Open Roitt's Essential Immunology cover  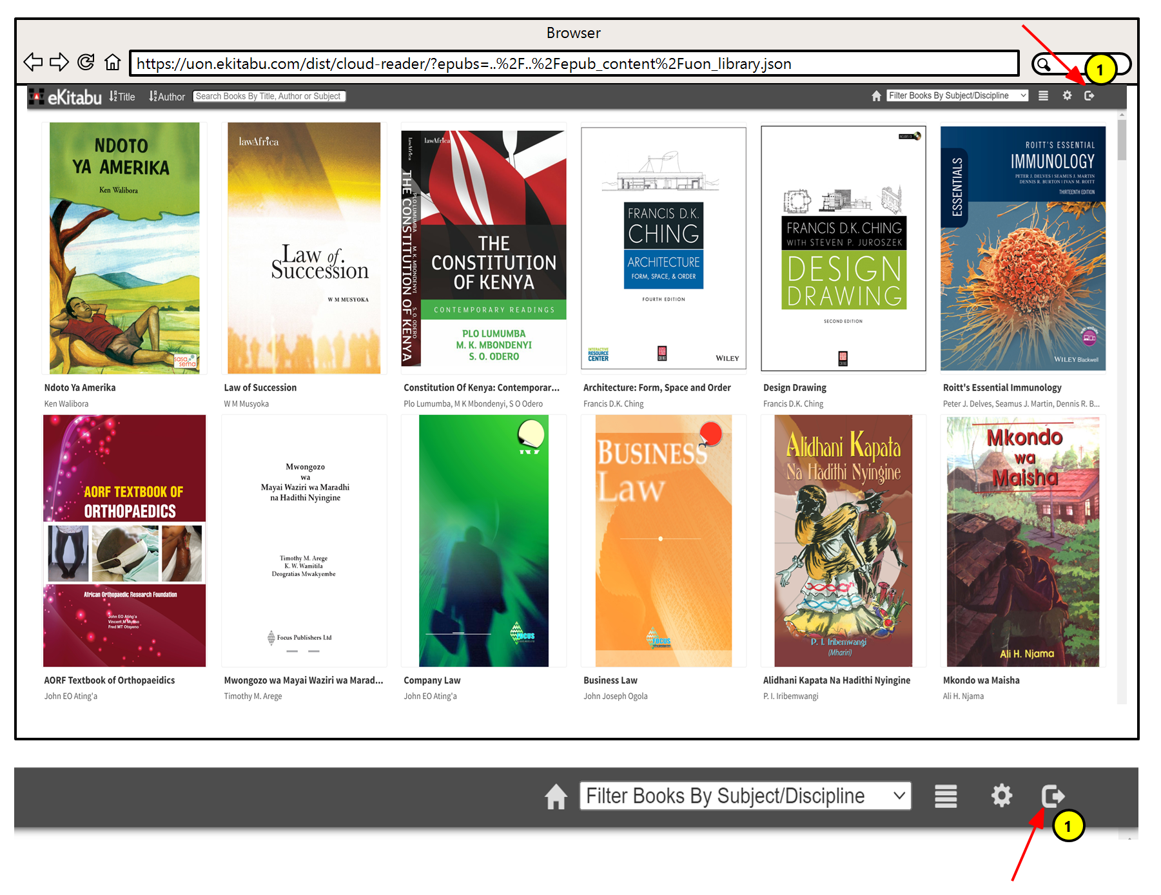[x=1023, y=249]
